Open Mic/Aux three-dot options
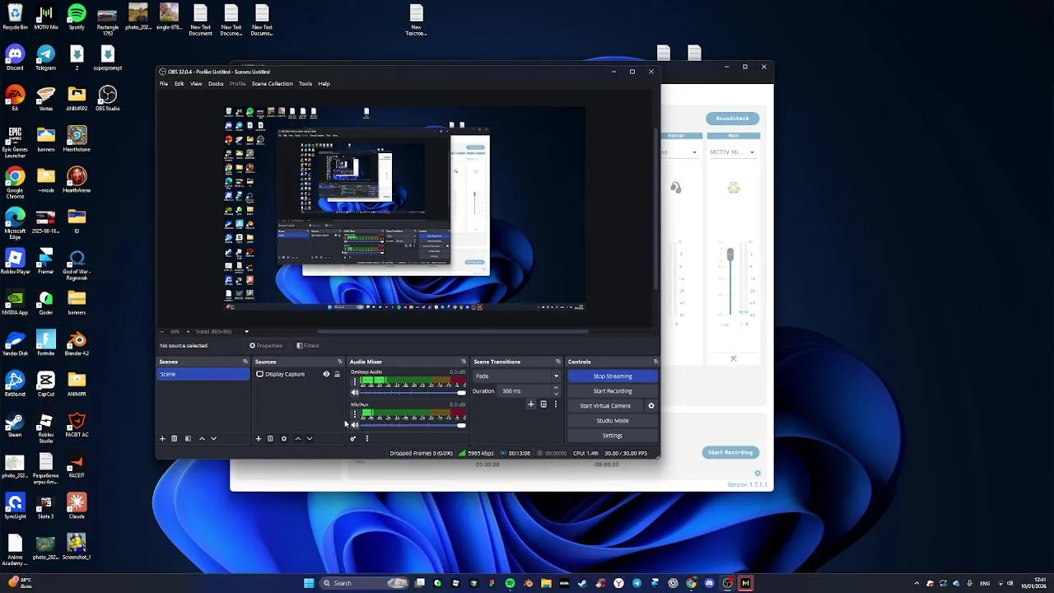The width and height of the screenshot is (1054, 593). pyautogui.click(x=355, y=414)
